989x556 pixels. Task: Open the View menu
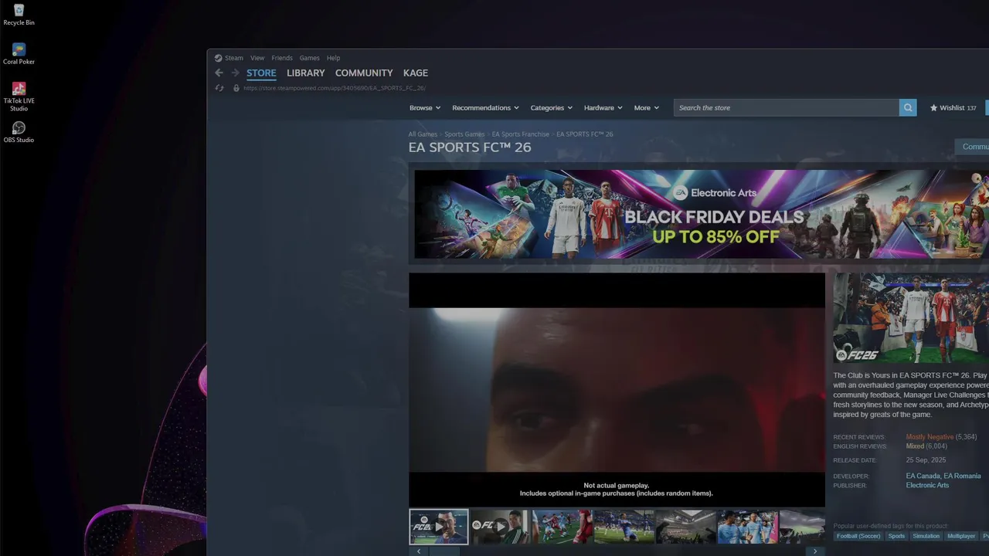pos(257,58)
